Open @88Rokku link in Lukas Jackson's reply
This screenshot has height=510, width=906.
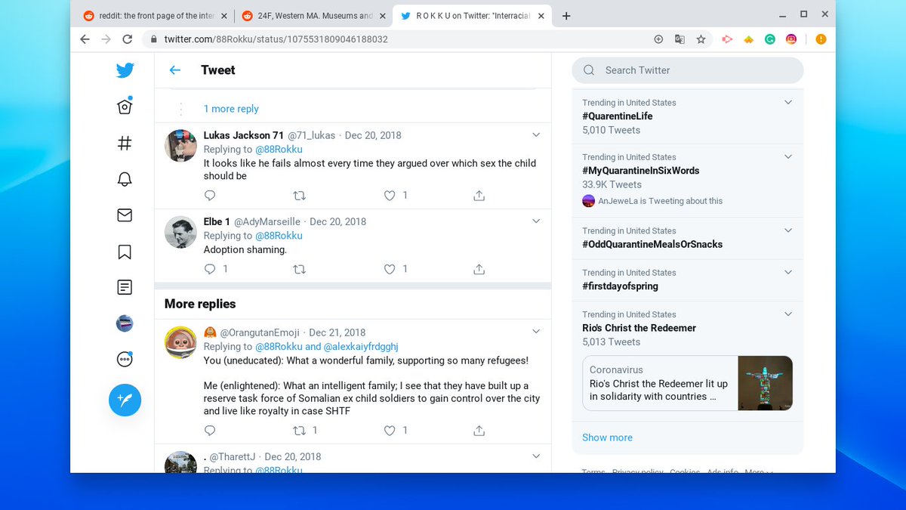coord(279,150)
